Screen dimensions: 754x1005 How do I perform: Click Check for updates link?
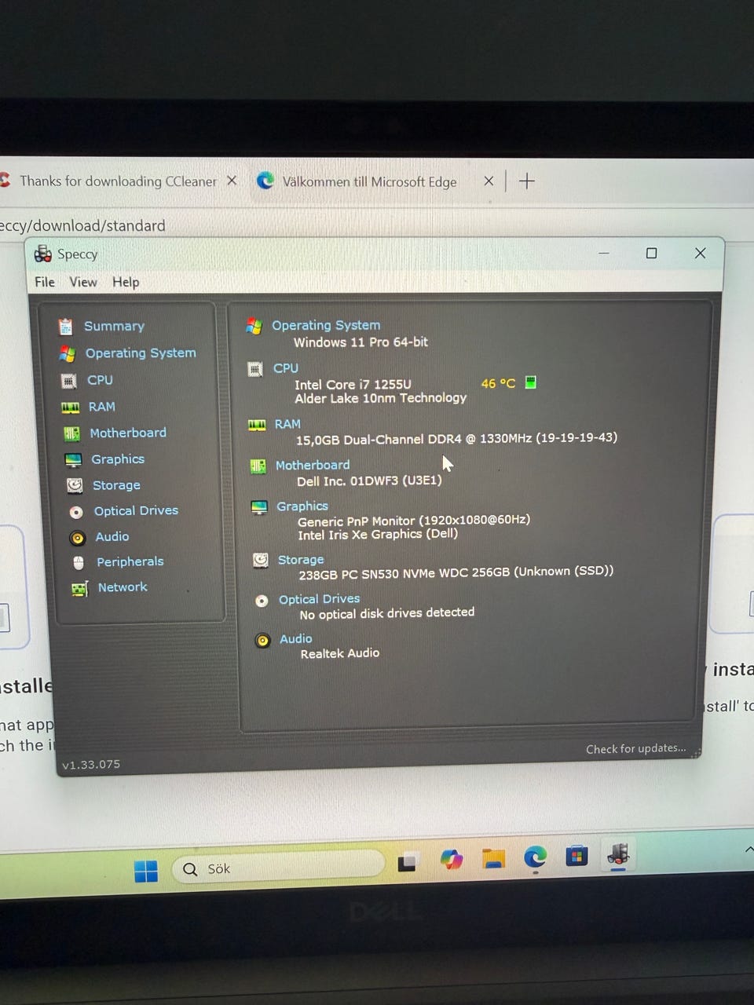[635, 749]
